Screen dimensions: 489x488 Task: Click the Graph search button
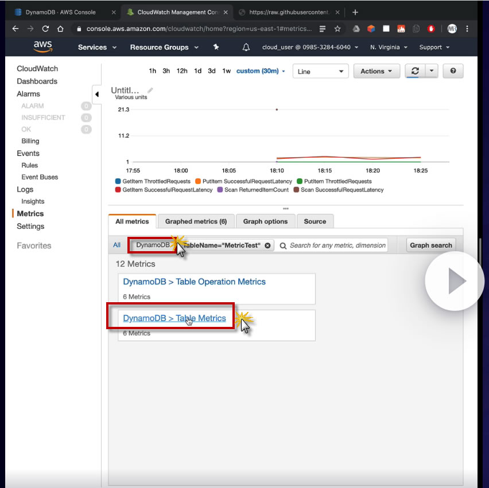tap(430, 245)
